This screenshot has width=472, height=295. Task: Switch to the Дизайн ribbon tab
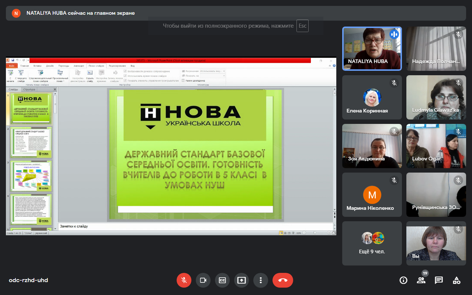pyautogui.click(x=50, y=66)
